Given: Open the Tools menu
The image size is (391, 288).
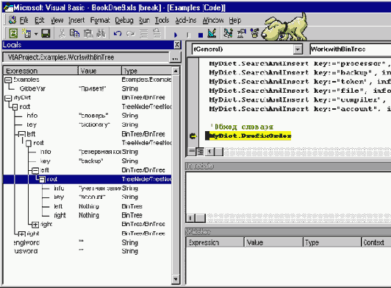Looking at the screenshot, I should (162, 20).
